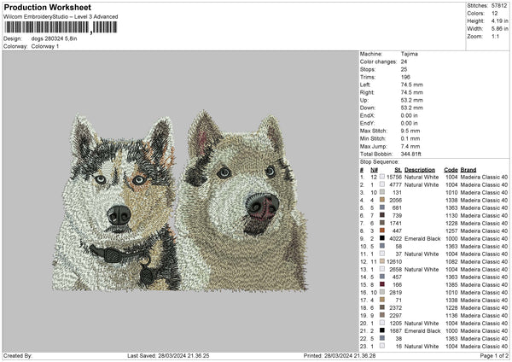This screenshot has height=362, width=512.
Task: Select stitch count 2297 in stop 19
Action: tap(395, 316)
